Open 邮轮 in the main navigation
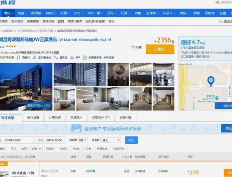The height and width of the screenshot is (177, 232). 197,13
